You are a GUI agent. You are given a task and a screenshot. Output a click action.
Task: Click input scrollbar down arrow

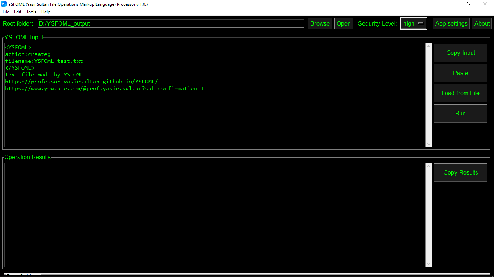tap(429, 144)
